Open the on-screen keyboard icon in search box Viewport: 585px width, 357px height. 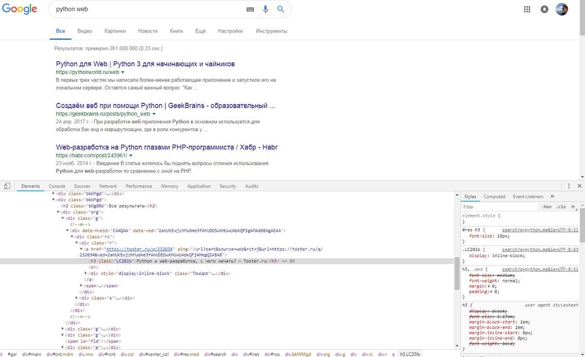tap(250, 9)
